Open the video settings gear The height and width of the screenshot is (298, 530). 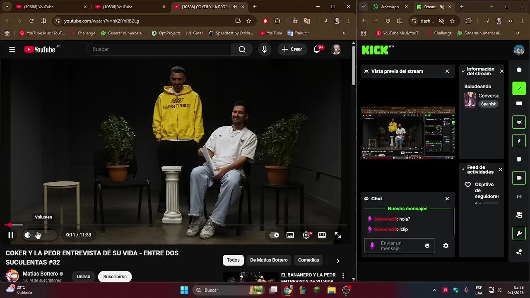coord(306,235)
